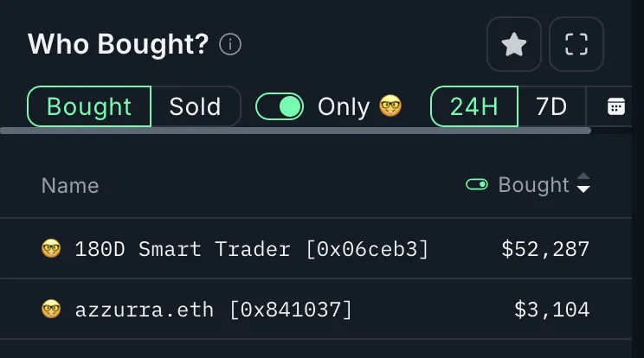This screenshot has width=644, height=358.
Task: Click the $52,287 bought amount
Action: (545, 249)
